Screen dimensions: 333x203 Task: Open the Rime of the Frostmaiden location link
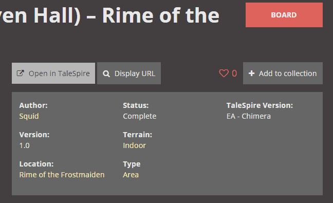coord(62,175)
